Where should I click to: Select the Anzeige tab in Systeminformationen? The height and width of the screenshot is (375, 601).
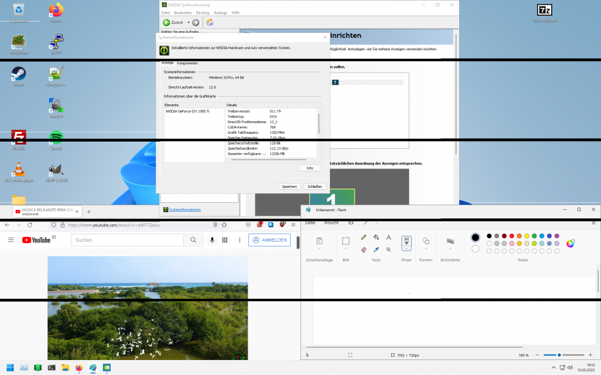(x=168, y=63)
